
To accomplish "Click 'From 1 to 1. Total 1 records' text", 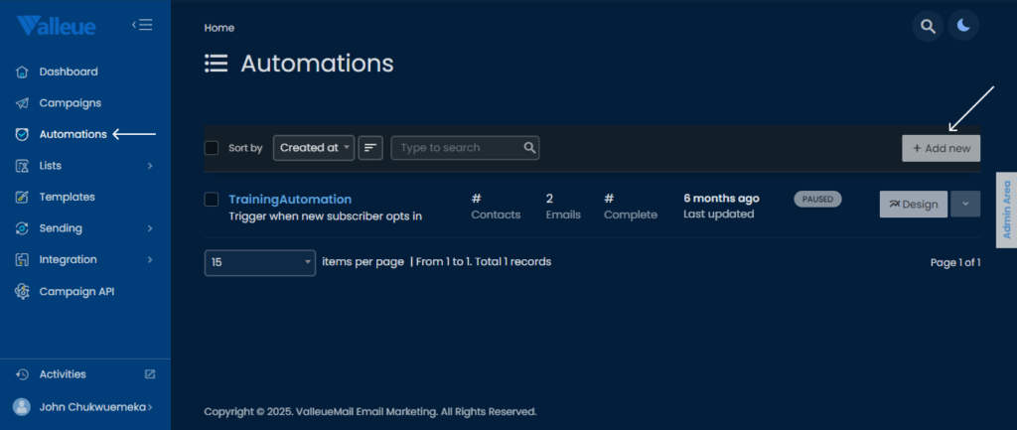I will tap(484, 262).
